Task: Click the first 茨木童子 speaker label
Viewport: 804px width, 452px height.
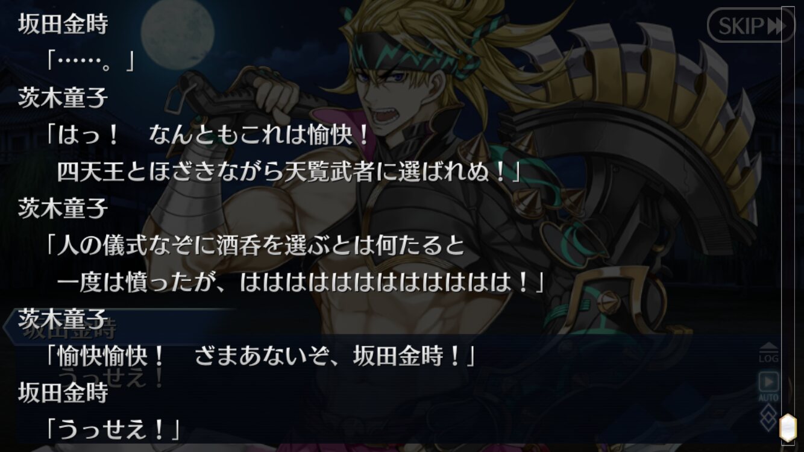Action: 63,98
